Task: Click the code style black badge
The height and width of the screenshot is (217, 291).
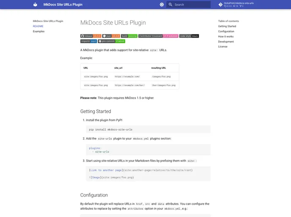Action: (x=189, y=36)
